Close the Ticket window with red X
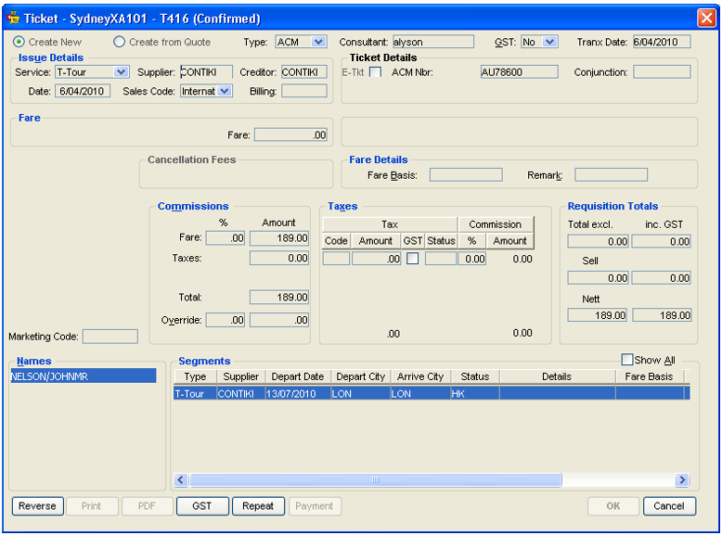The height and width of the screenshot is (535, 722). pyautogui.click(x=706, y=19)
